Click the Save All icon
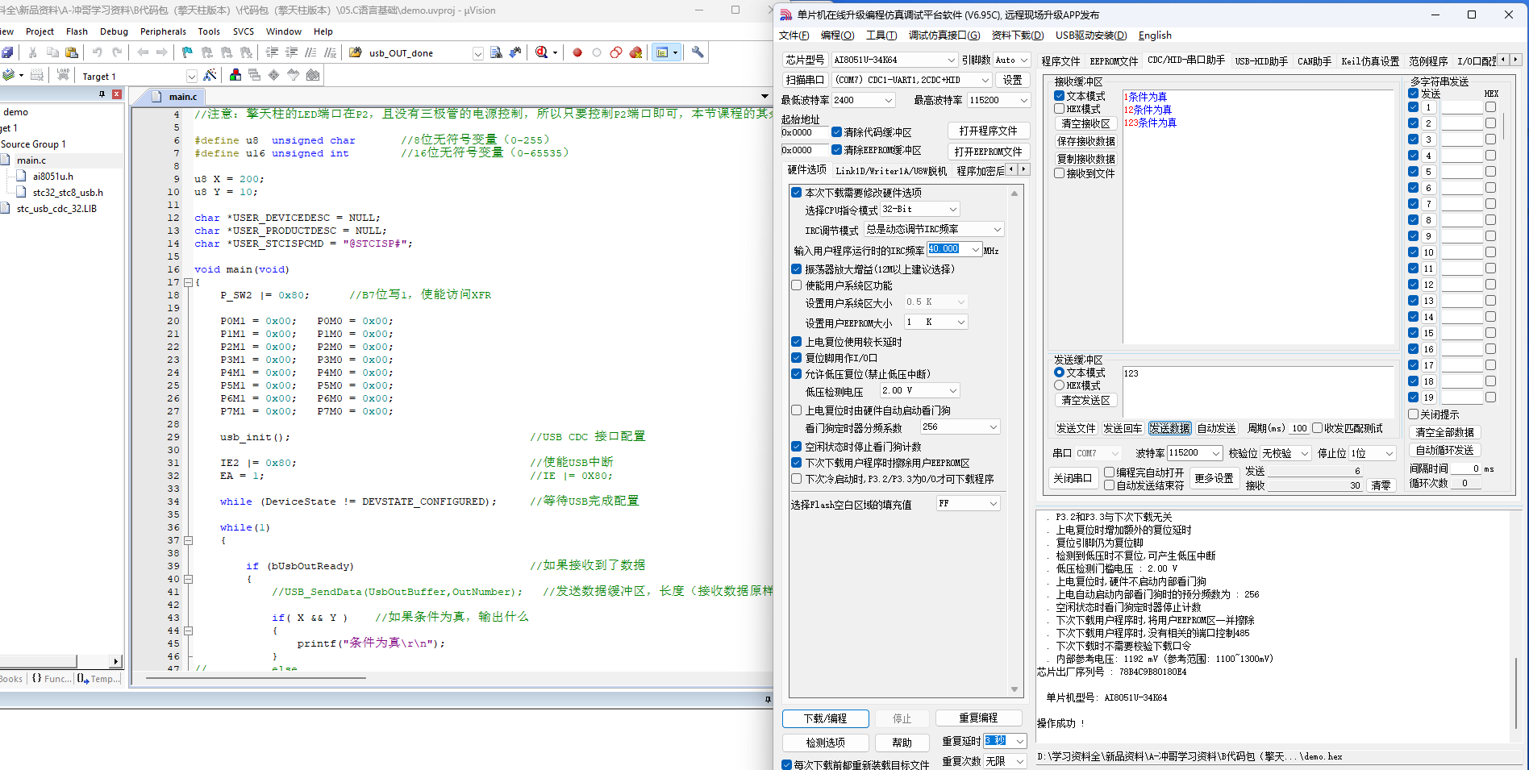Screen dimensions: 1529x770 tap(7, 52)
